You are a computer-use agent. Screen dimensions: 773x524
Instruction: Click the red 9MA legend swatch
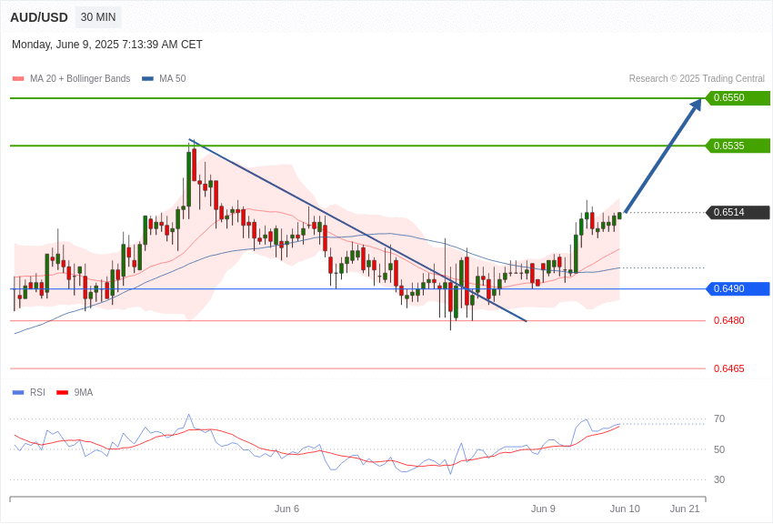click(x=63, y=392)
